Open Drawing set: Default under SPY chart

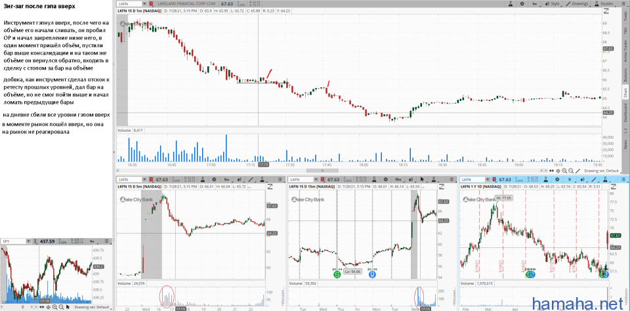pyautogui.click(x=91, y=307)
